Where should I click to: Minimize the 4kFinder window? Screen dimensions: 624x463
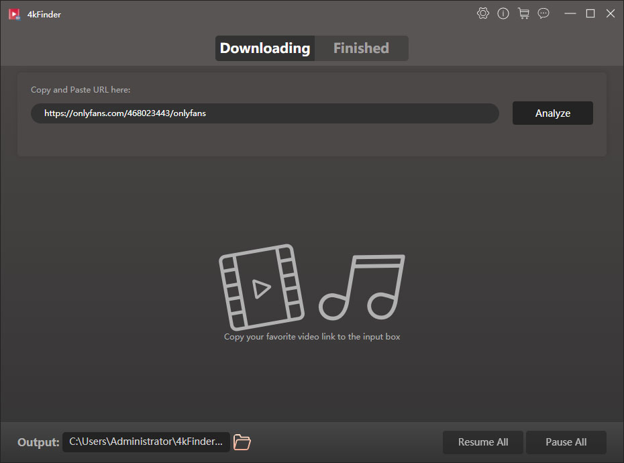(x=570, y=13)
